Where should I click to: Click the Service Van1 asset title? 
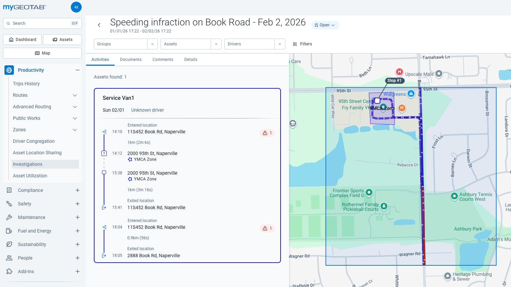(x=118, y=98)
